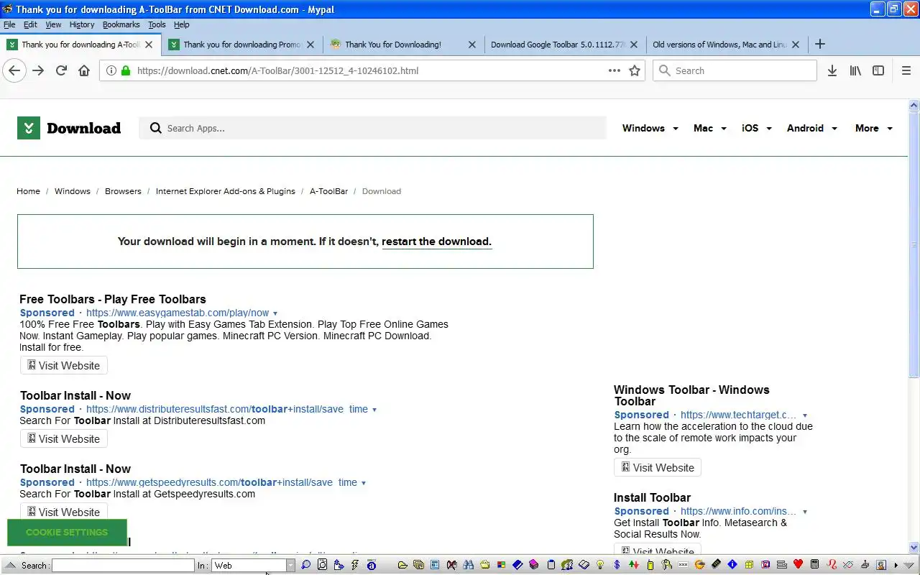Screen dimensions: 920x575
Task: Click the binoculars icon in bottom toolbar
Action: pos(468,565)
